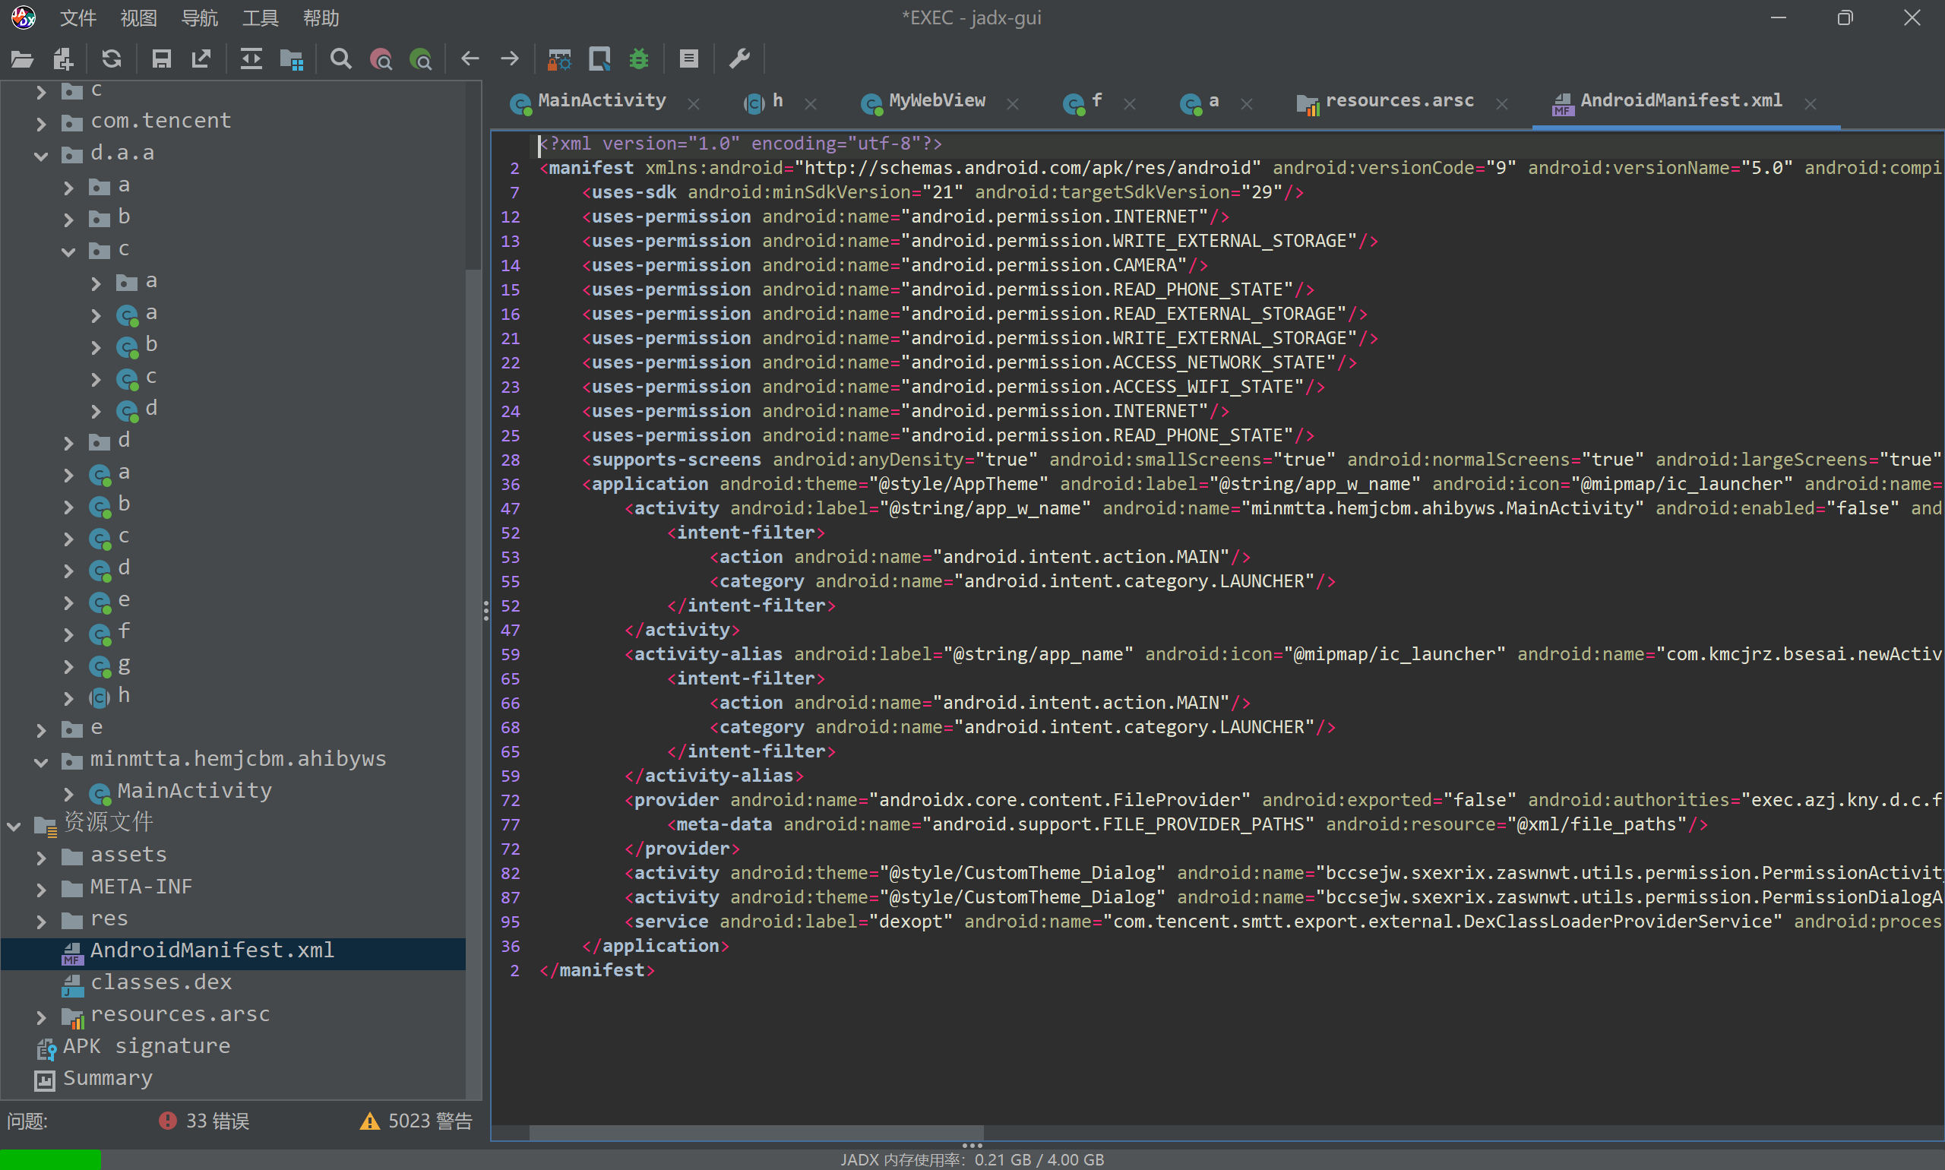1945x1170 pixels.
Task: Toggle deobfuscation lock-gear icon
Action: point(560,59)
